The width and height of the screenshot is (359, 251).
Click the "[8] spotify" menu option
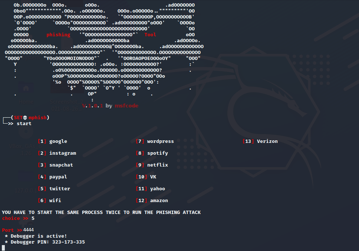152,153
